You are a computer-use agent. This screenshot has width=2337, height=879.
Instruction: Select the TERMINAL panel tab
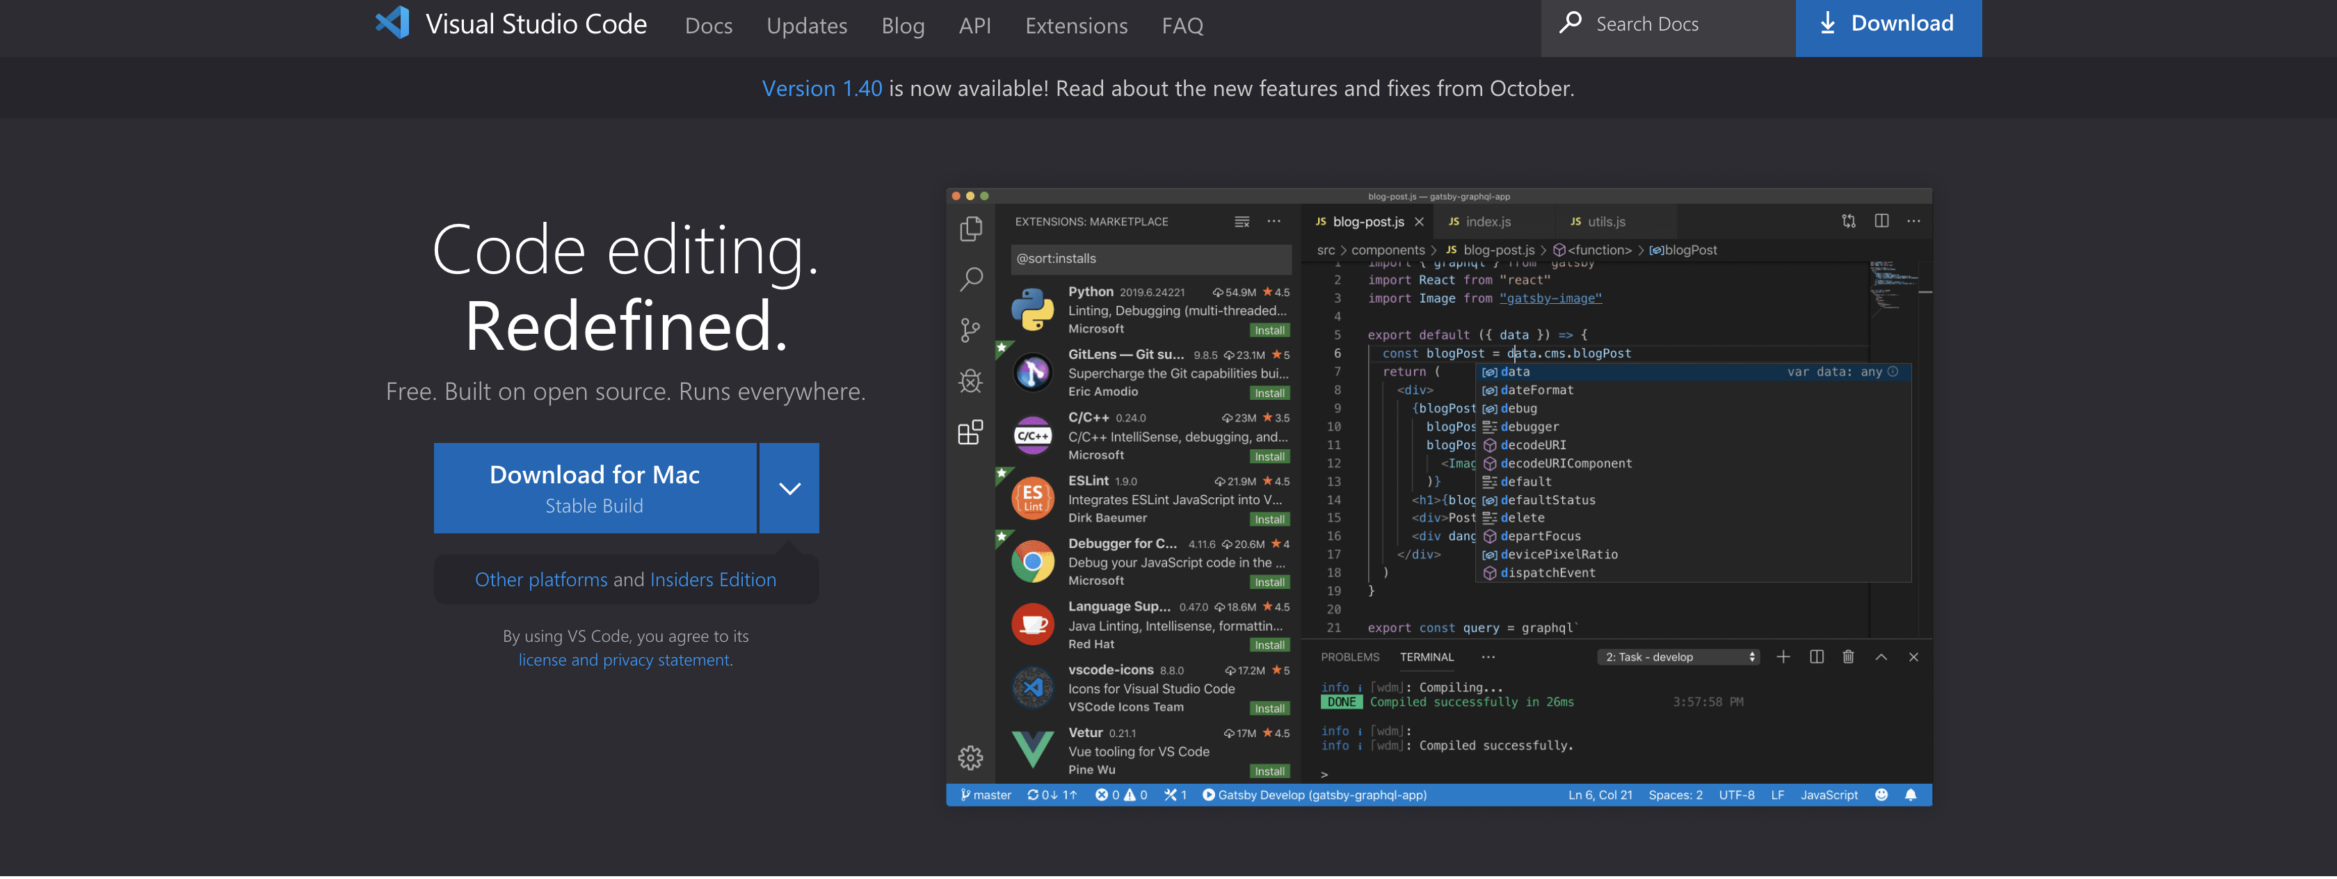[x=1426, y=659]
